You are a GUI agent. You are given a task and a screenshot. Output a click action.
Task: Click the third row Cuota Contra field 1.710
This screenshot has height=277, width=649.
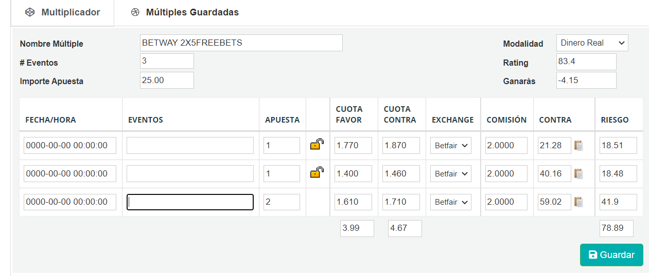point(401,202)
